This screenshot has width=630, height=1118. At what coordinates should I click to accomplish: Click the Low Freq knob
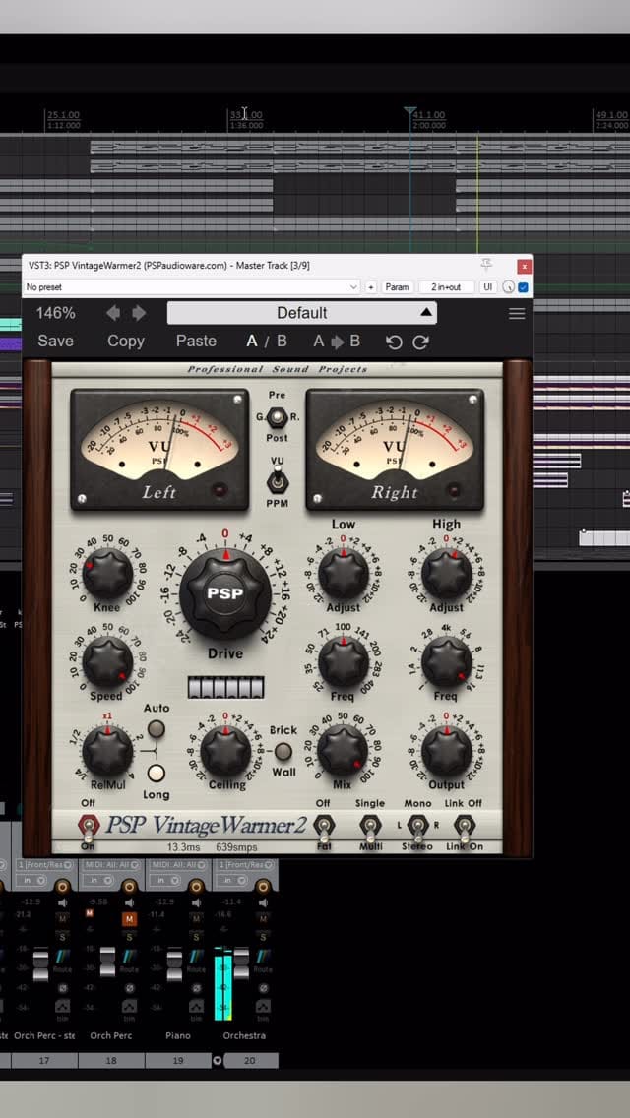(344, 663)
